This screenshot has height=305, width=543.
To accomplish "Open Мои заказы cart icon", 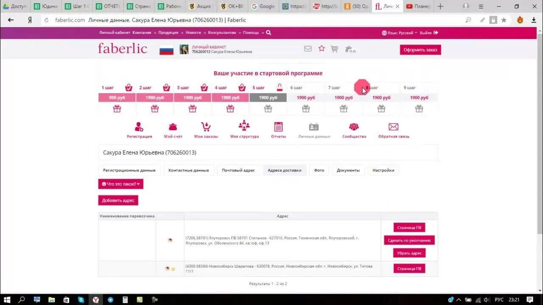I will [x=206, y=127].
